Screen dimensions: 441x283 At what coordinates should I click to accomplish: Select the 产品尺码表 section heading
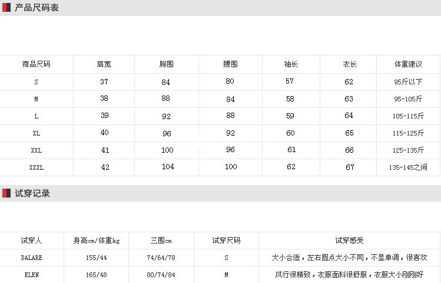[37, 8]
